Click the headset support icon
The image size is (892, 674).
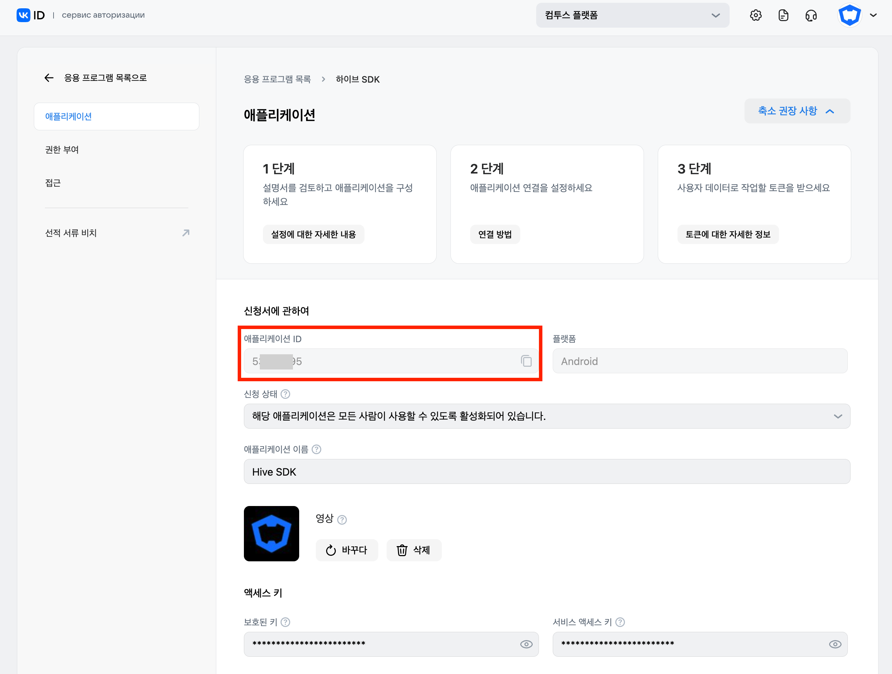coord(811,15)
